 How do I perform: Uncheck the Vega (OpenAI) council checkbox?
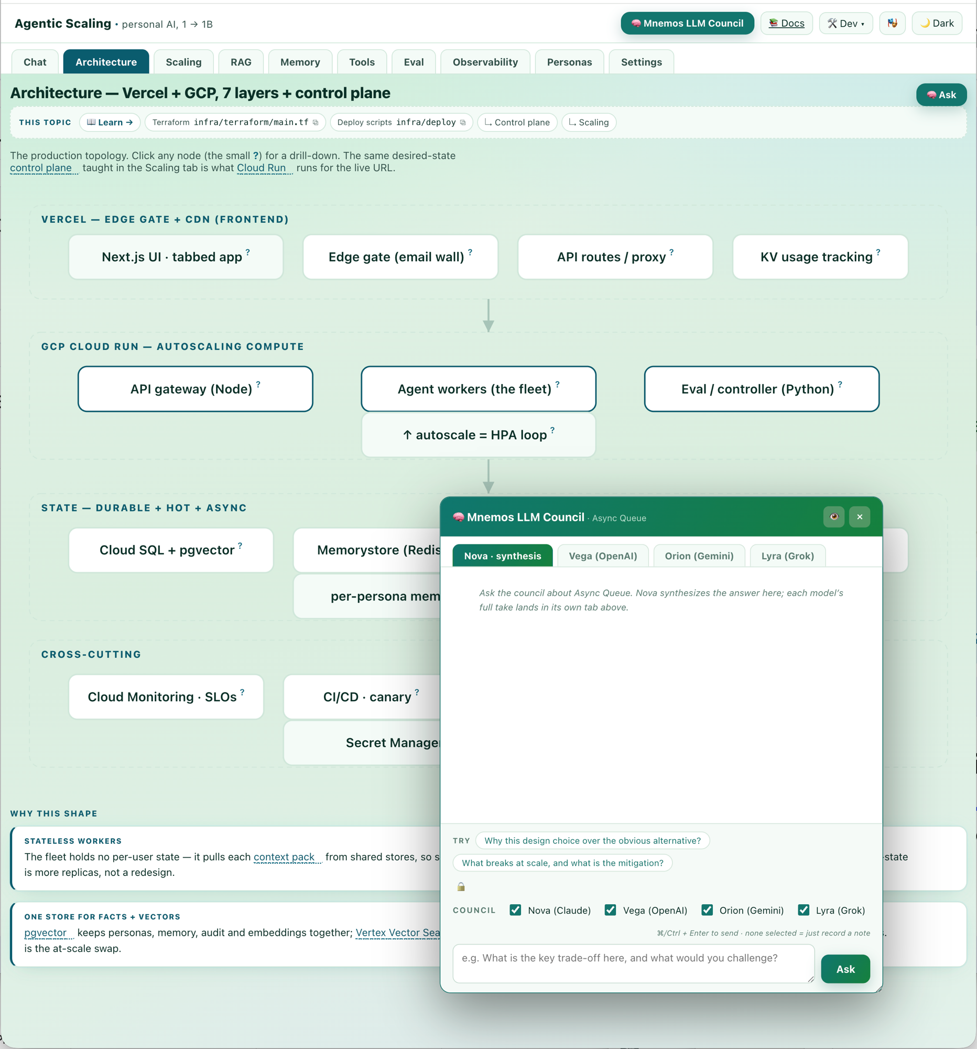click(x=610, y=909)
